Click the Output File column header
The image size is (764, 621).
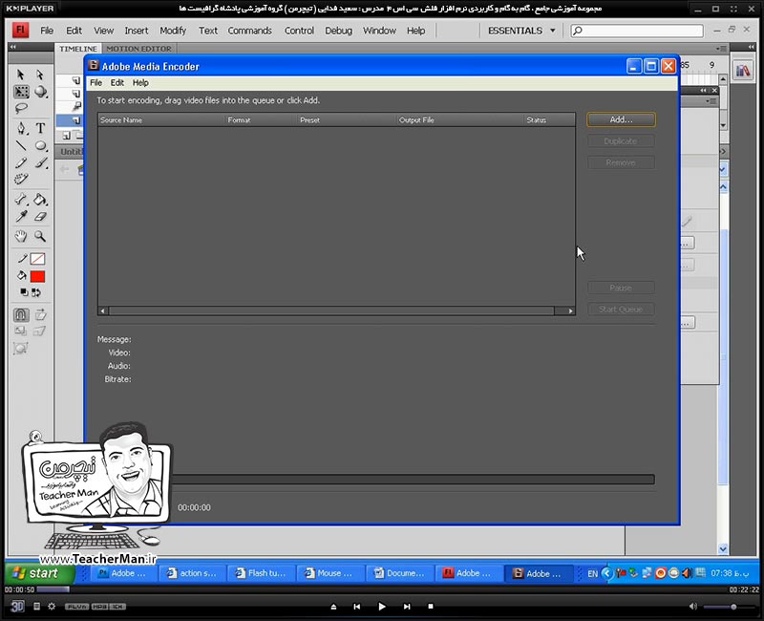click(x=459, y=120)
